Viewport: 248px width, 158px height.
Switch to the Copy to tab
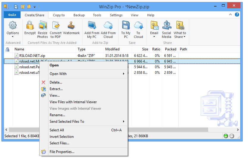[x=59, y=15]
